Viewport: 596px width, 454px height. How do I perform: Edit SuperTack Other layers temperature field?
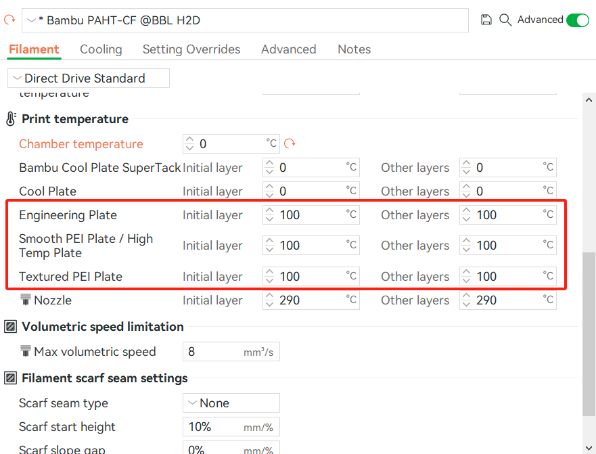tap(508, 167)
